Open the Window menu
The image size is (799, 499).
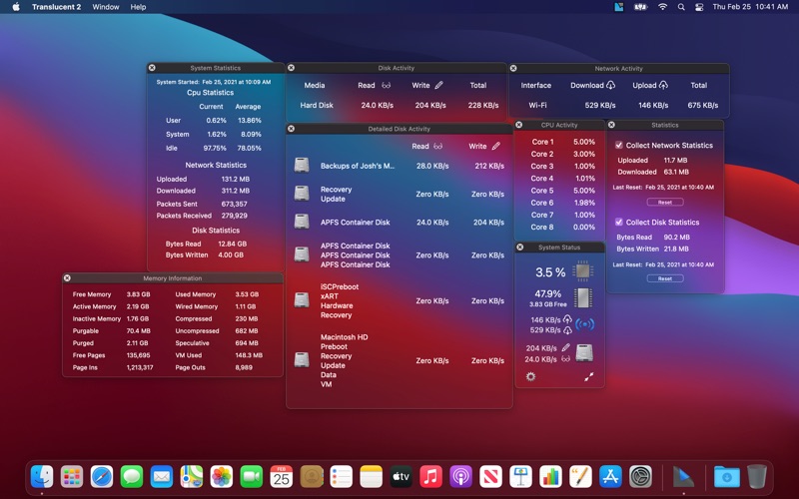tap(106, 7)
